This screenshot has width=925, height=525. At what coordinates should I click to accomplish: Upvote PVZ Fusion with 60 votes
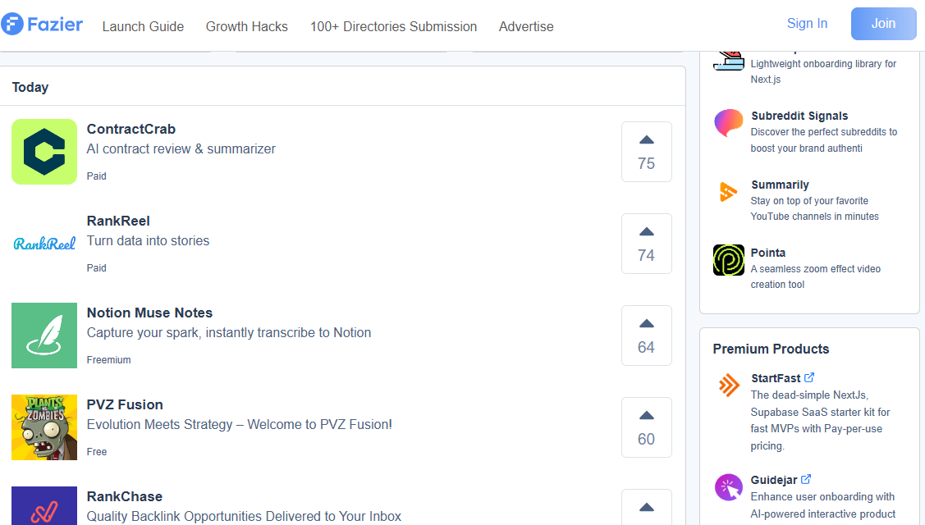[x=647, y=427]
